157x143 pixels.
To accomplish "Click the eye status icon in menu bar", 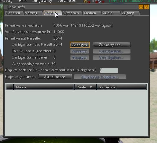I will click(x=95, y=1).
